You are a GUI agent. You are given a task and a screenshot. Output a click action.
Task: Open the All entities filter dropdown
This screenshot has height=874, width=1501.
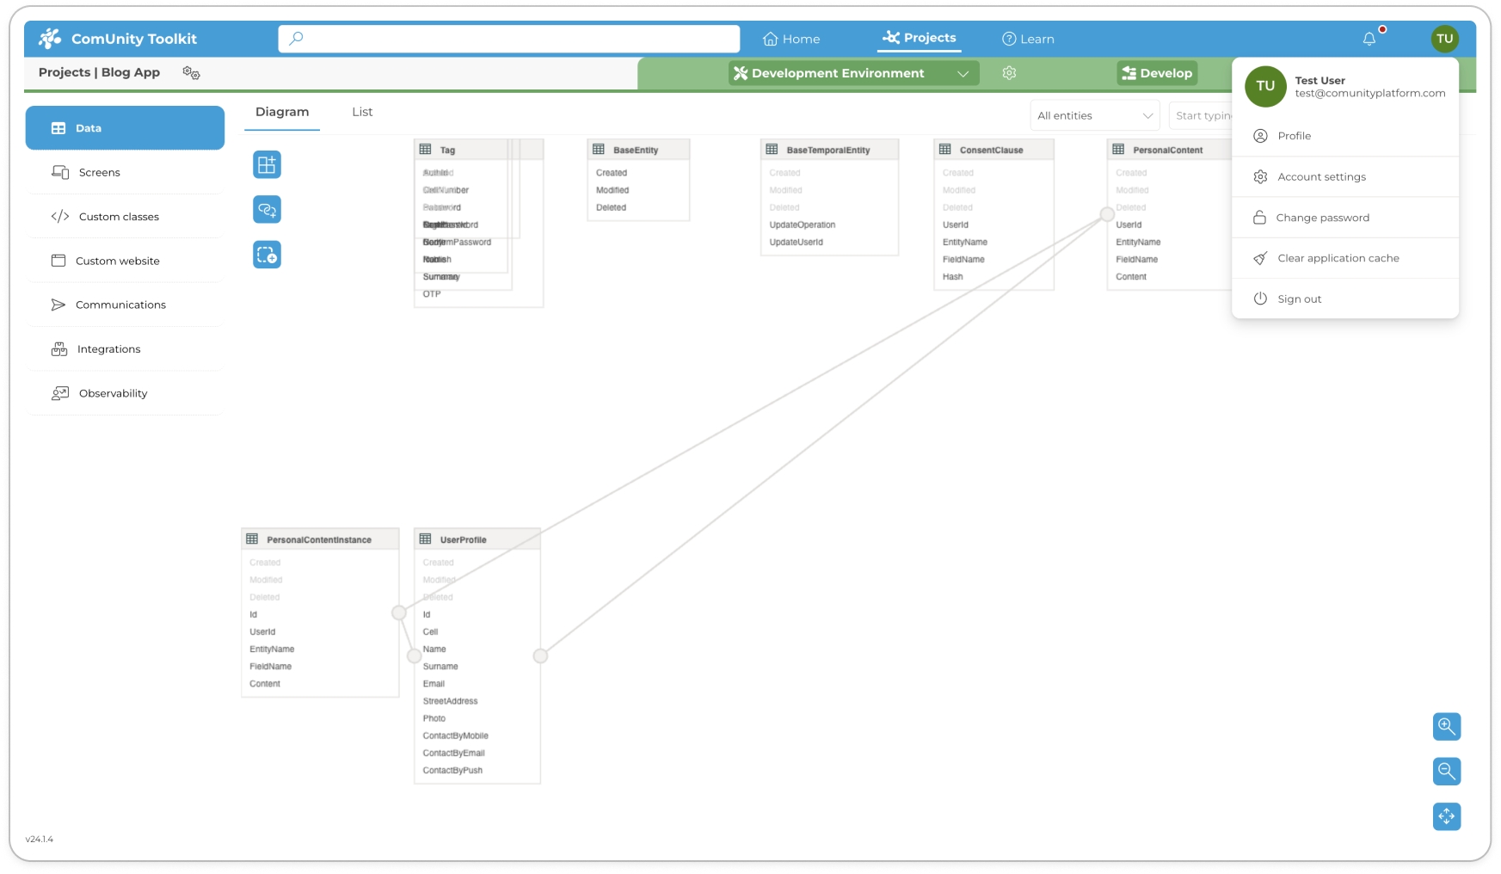[1094, 115]
